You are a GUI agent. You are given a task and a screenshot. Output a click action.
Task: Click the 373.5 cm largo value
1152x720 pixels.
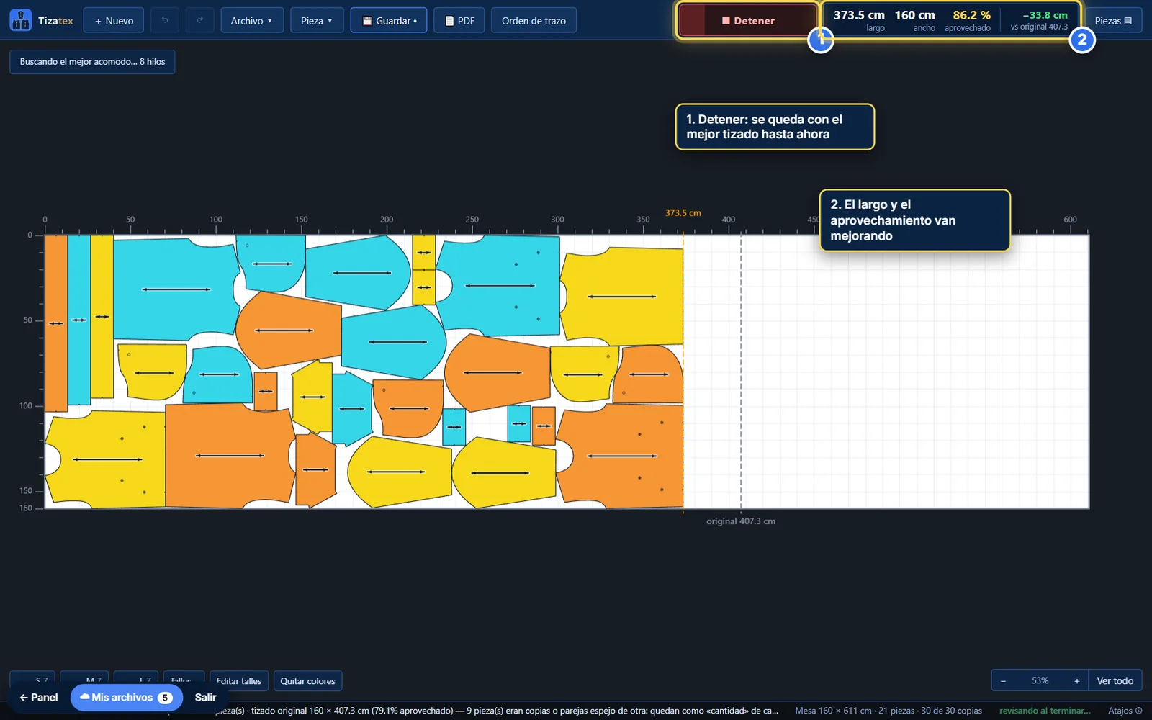[x=859, y=15]
